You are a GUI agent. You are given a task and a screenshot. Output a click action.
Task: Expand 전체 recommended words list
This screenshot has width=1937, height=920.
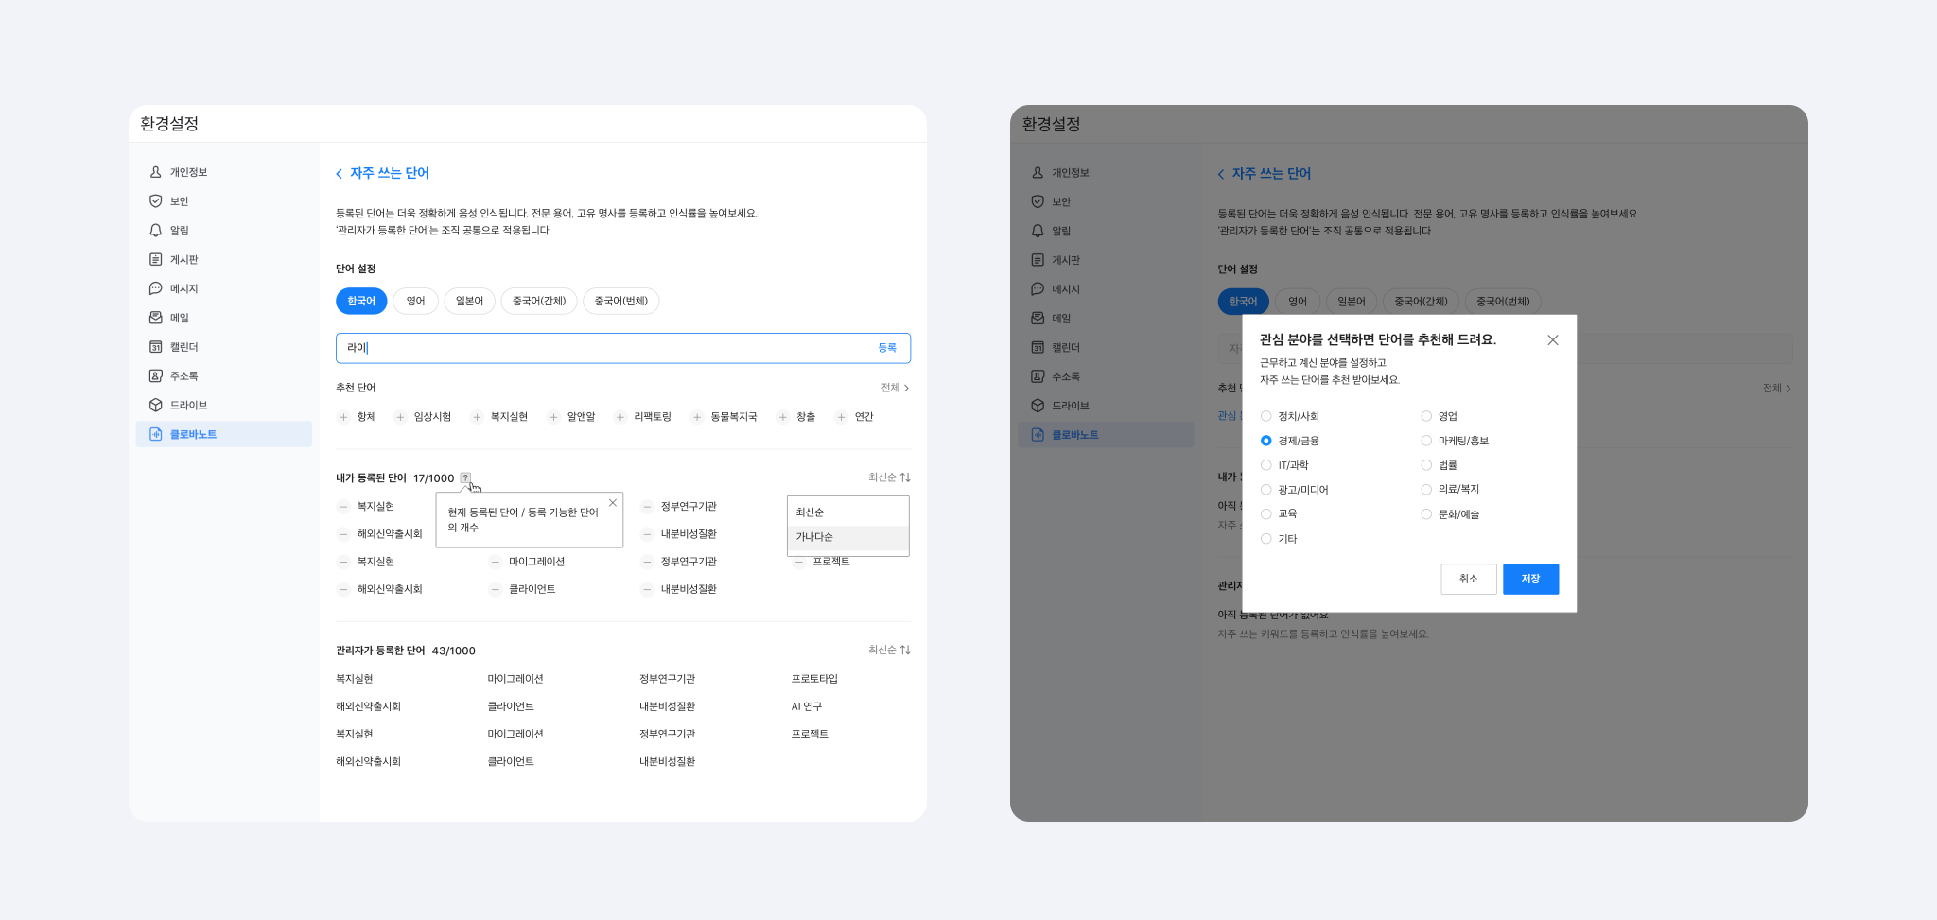tap(895, 388)
